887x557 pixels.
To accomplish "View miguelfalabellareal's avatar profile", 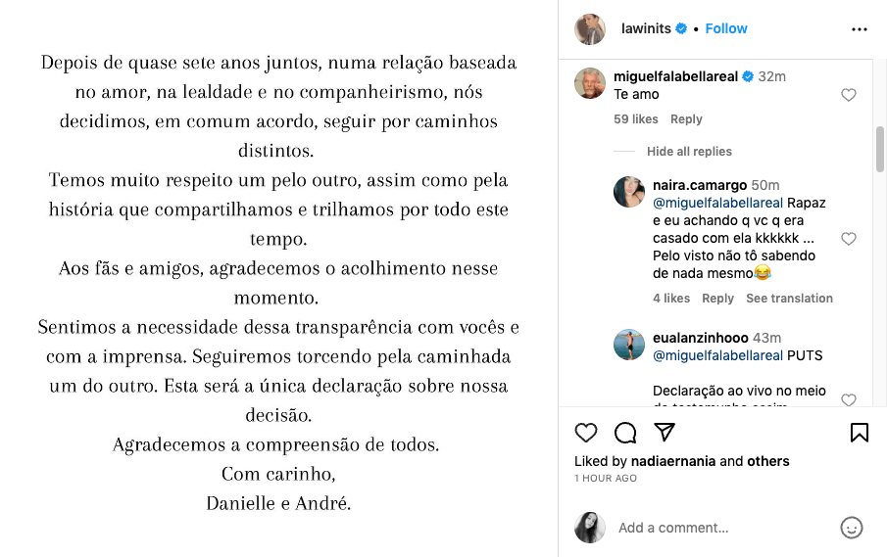I will coord(589,83).
